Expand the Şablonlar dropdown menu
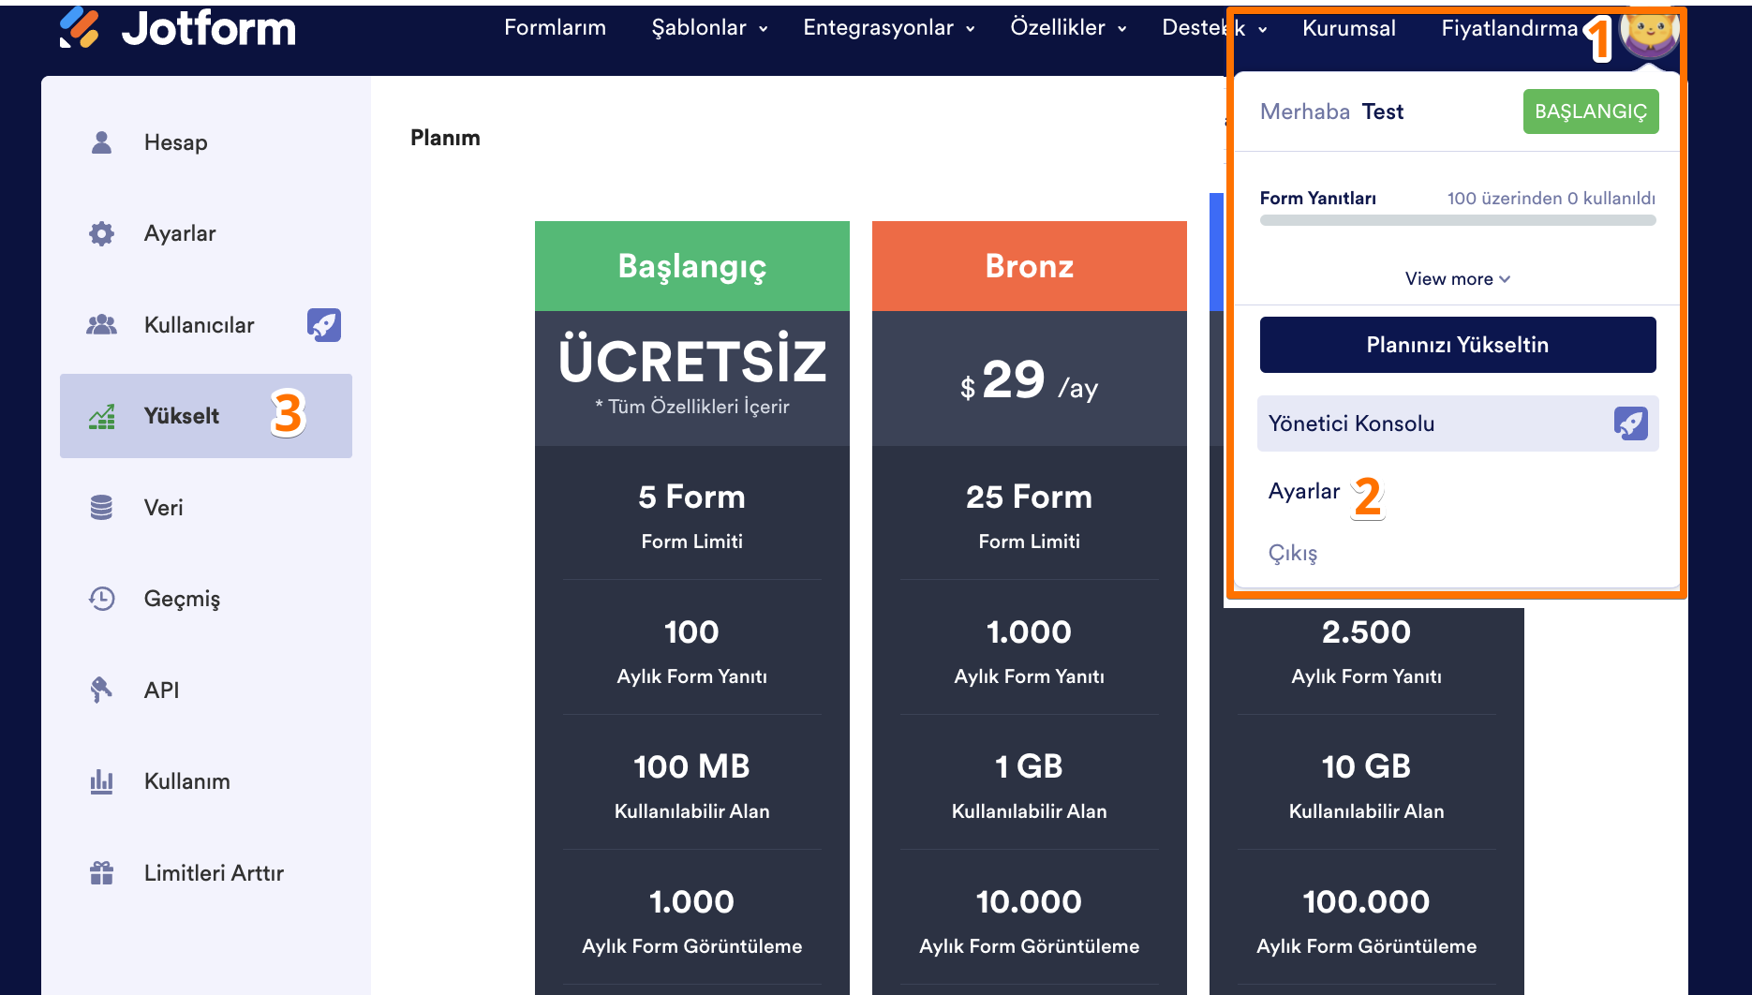Screen dimensions: 1752x995 [710, 28]
